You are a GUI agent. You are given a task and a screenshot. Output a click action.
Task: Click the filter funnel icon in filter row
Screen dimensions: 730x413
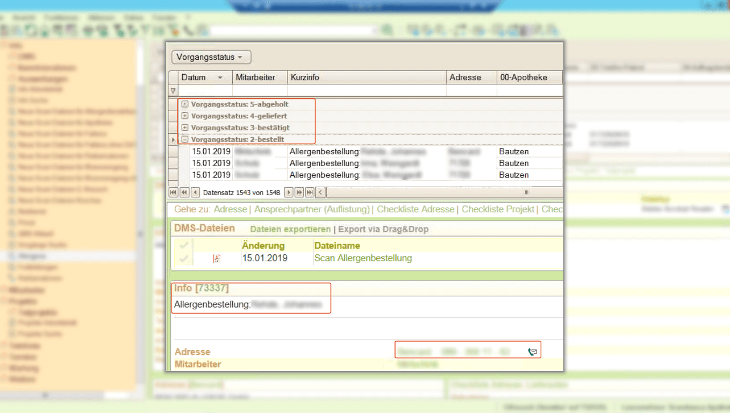[x=173, y=91]
